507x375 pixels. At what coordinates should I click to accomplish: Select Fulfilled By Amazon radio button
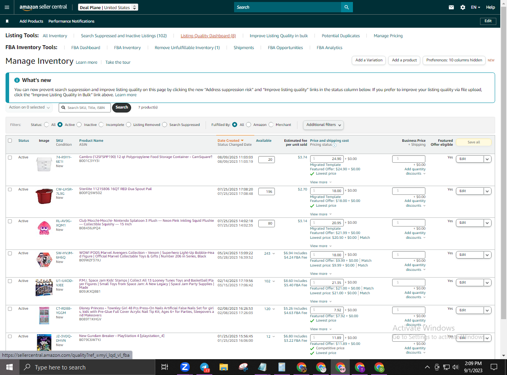tap(249, 125)
